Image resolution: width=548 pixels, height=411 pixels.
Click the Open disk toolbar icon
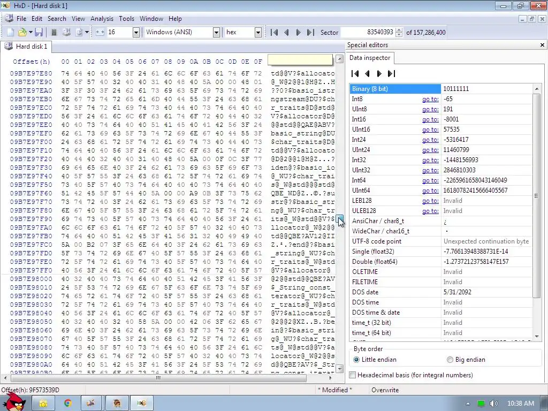[66, 33]
